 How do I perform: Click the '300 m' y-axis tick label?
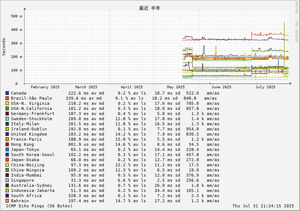pos(17,43)
